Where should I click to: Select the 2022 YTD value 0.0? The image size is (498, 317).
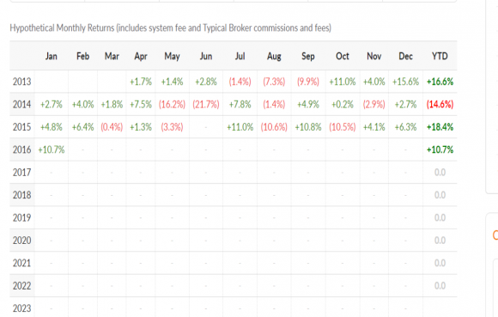440,286
